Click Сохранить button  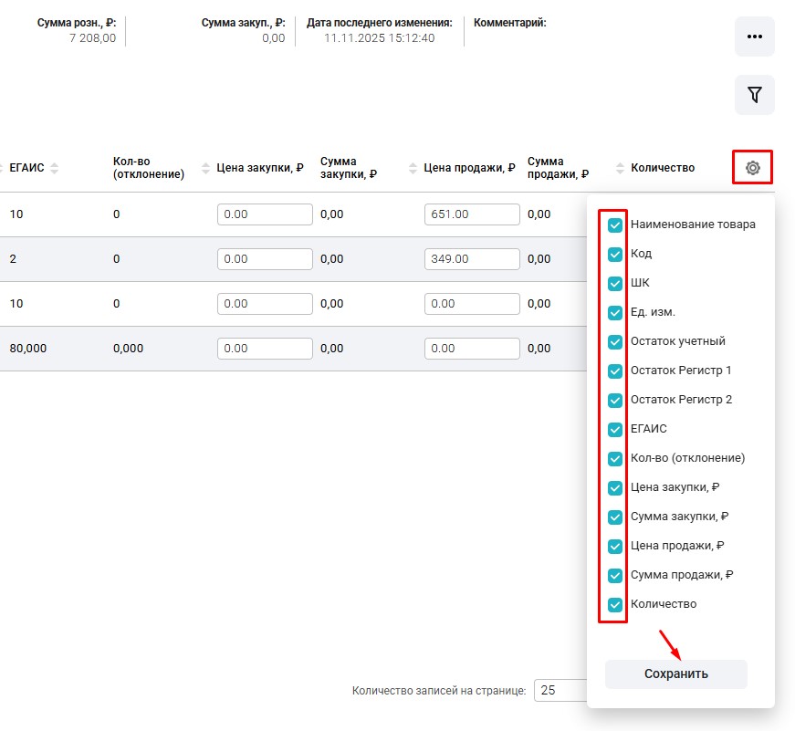click(675, 674)
